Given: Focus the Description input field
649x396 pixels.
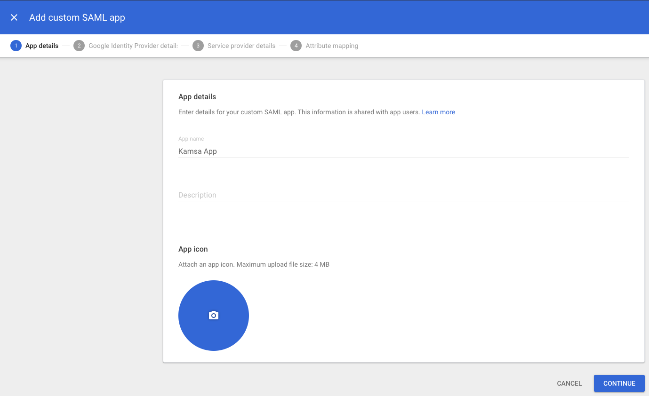Looking at the screenshot, I should (x=403, y=195).
